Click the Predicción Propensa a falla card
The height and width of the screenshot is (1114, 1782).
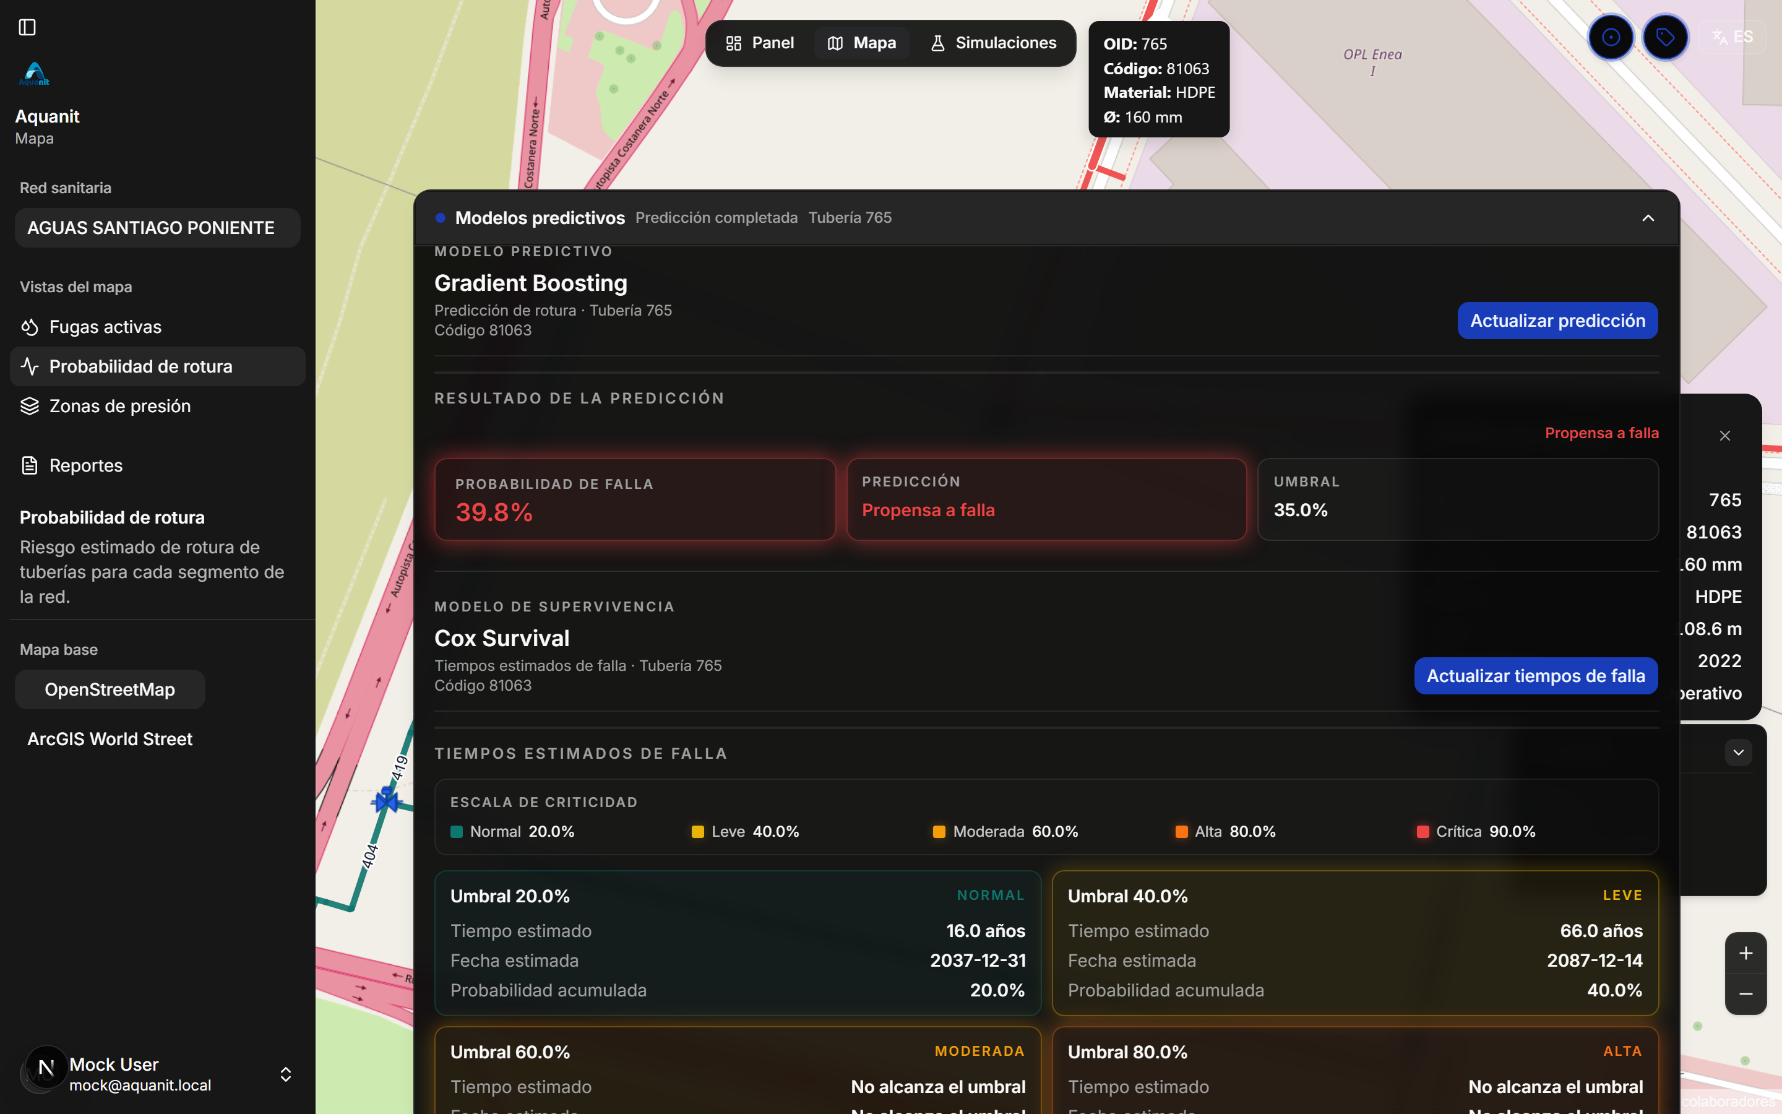(1046, 499)
